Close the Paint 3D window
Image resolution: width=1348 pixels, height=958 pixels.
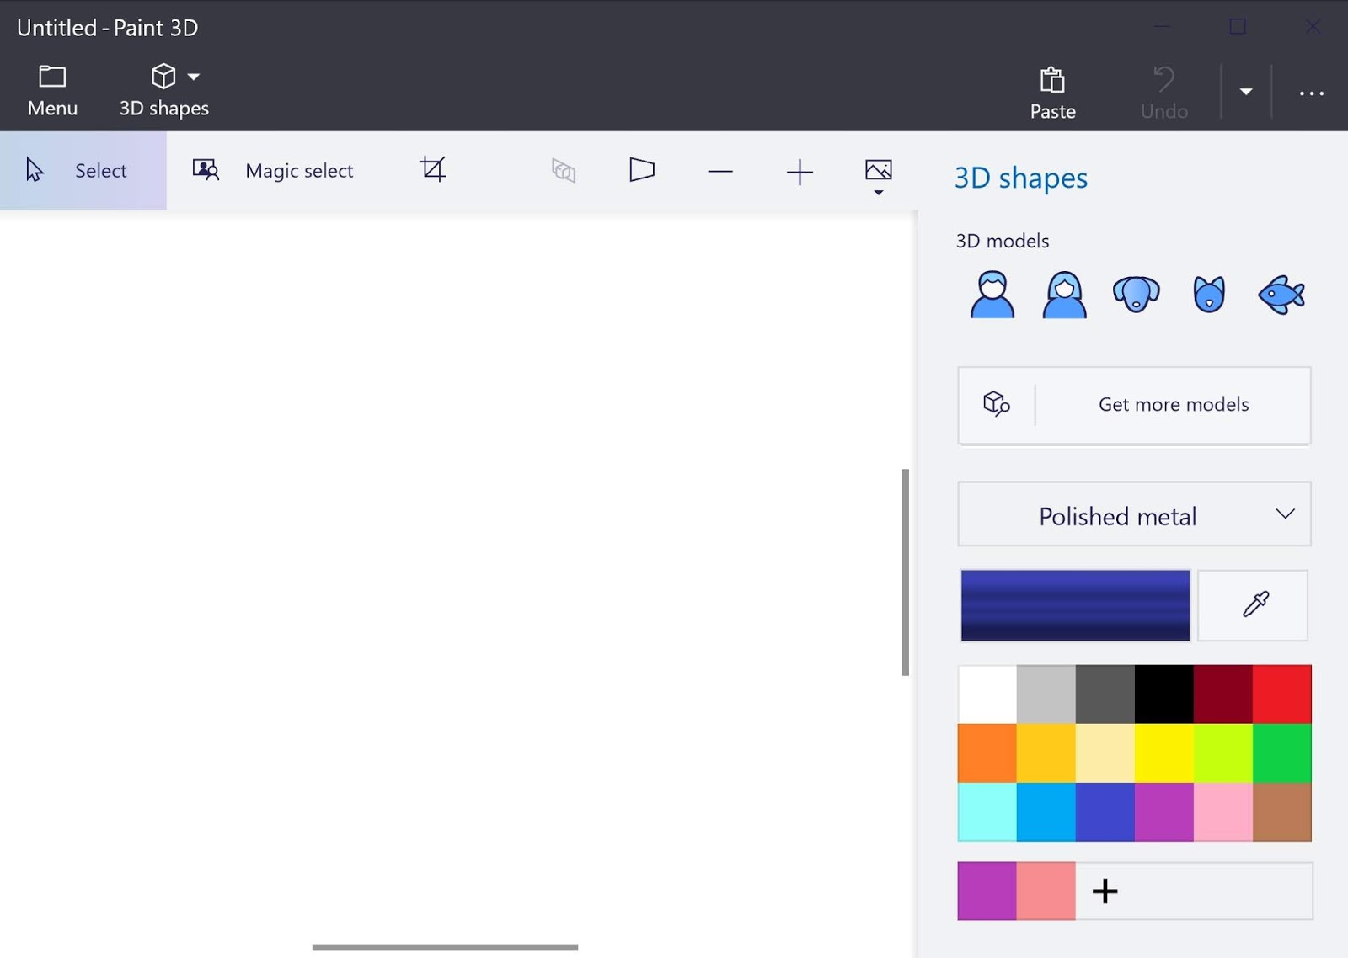click(x=1313, y=27)
